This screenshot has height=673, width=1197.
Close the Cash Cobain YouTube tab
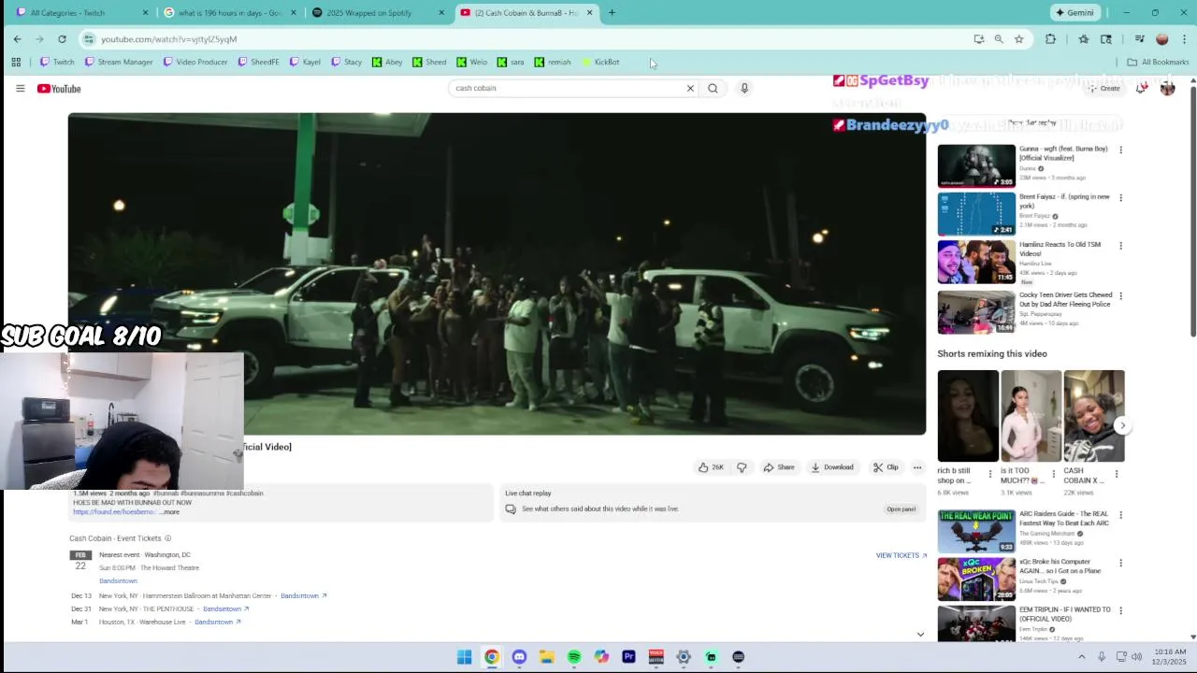click(x=589, y=12)
